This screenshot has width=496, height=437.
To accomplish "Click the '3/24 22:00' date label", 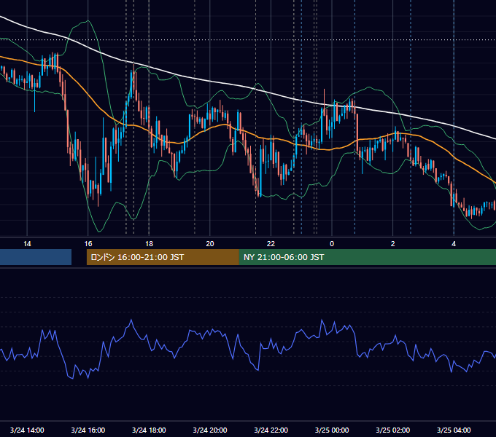I will click(271, 430).
